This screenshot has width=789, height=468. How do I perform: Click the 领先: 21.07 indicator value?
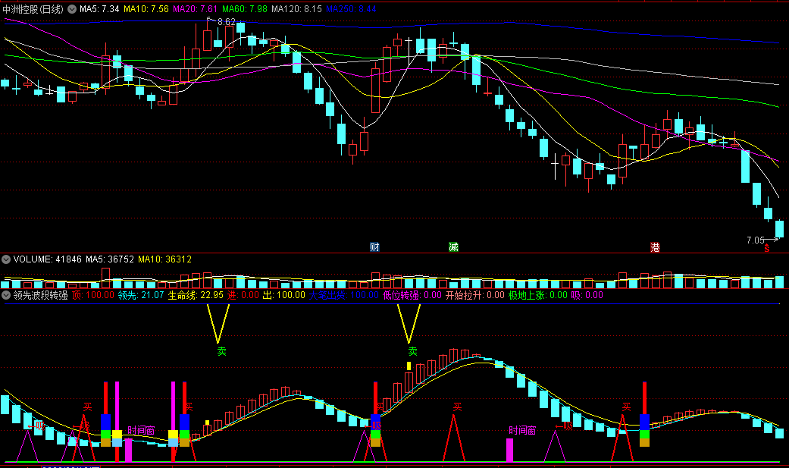click(141, 295)
